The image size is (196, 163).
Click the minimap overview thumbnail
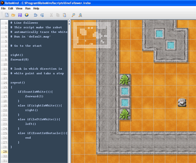click(92, 35)
